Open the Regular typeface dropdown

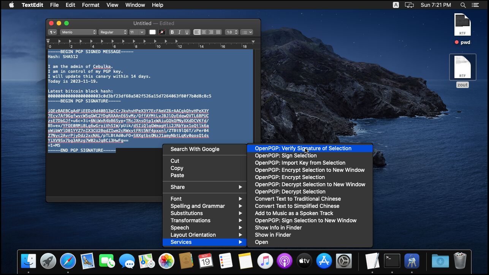click(113, 32)
